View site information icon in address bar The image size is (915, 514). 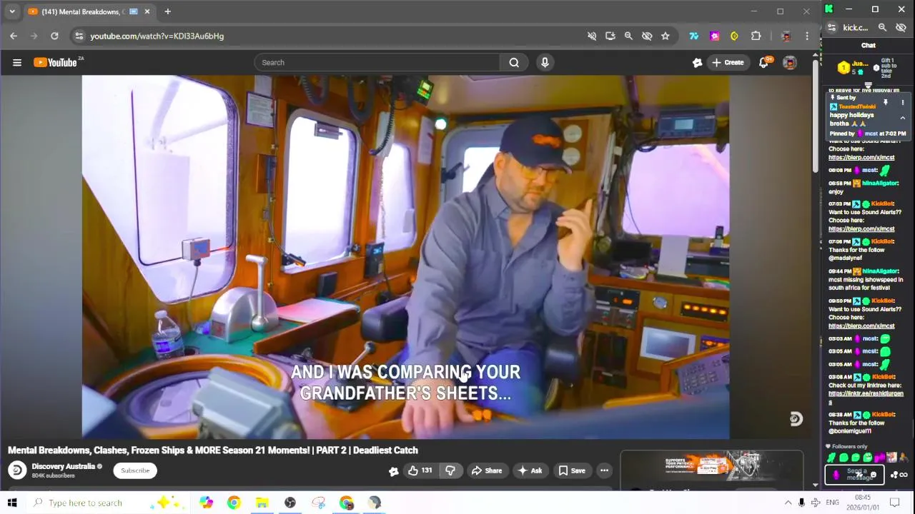click(79, 36)
